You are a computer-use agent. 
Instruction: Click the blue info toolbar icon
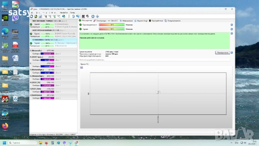(x=97, y=16)
